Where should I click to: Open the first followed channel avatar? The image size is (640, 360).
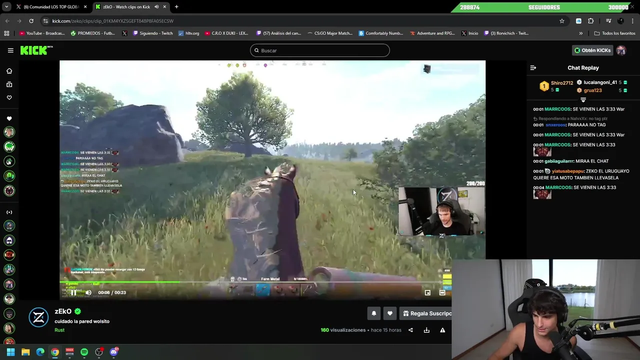9,132
